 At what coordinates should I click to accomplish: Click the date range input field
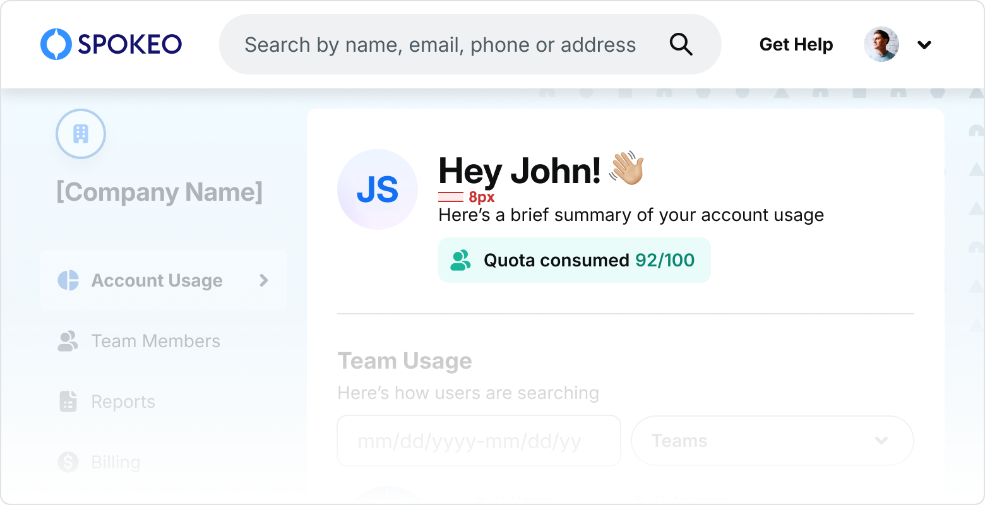(479, 441)
